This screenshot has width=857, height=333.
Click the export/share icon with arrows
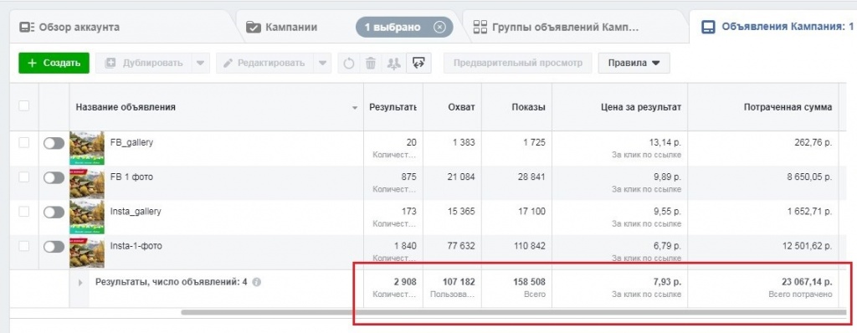coord(419,64)
